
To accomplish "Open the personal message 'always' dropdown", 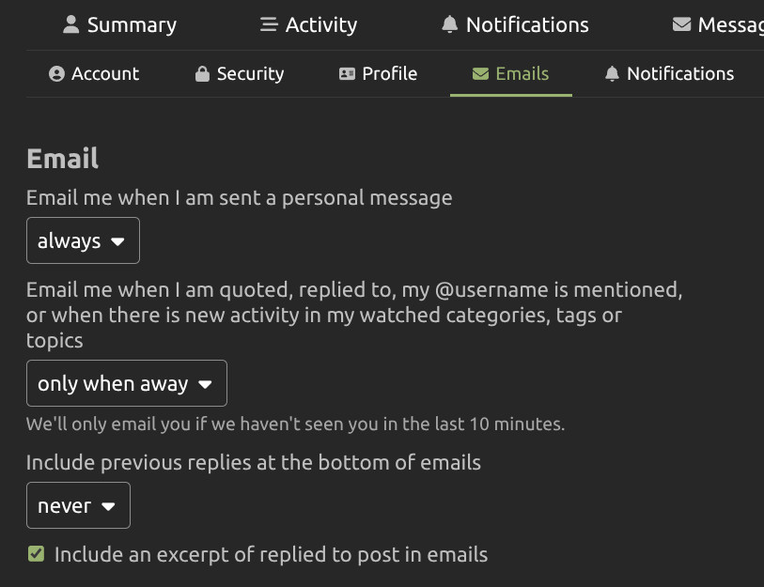I will pyautogui.click(x=83, y=241).
